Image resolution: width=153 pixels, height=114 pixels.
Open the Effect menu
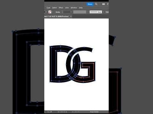click(x=61, y=8)
